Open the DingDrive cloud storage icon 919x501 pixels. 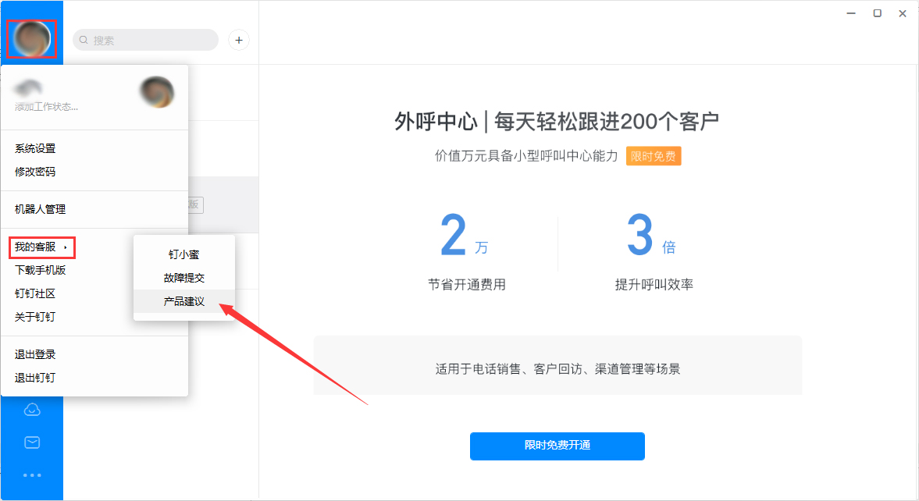click(31, 407)
